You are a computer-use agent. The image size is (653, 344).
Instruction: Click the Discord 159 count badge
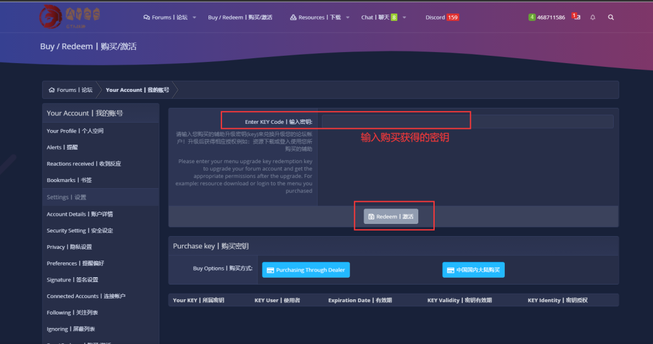tap(453, 18)
